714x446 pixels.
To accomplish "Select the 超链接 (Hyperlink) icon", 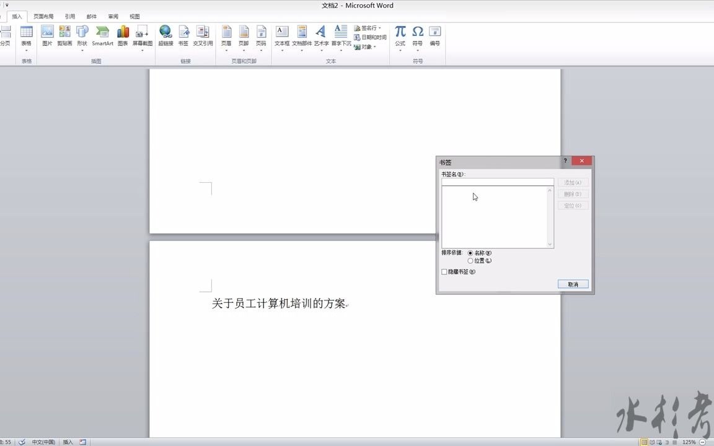I will [165, 36].
